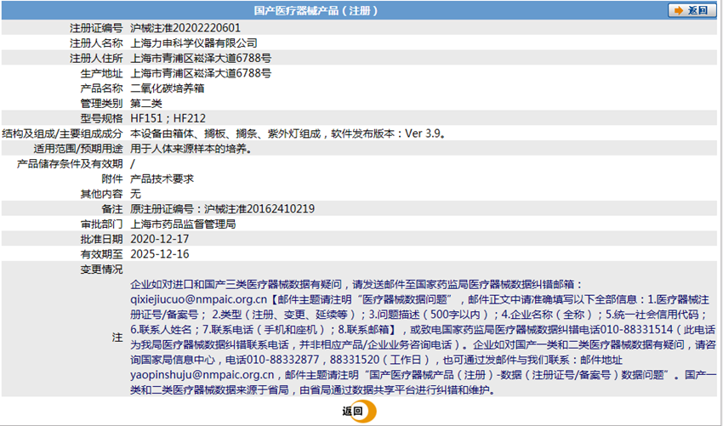This screenshot has height=426, width=723.
Task: Click the 其他内容 value 无
Action: [x=135, y=194]
